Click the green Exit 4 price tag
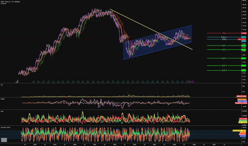Image resolution: width=248 pixels, height=146 pixels. [x=244, y=66]
